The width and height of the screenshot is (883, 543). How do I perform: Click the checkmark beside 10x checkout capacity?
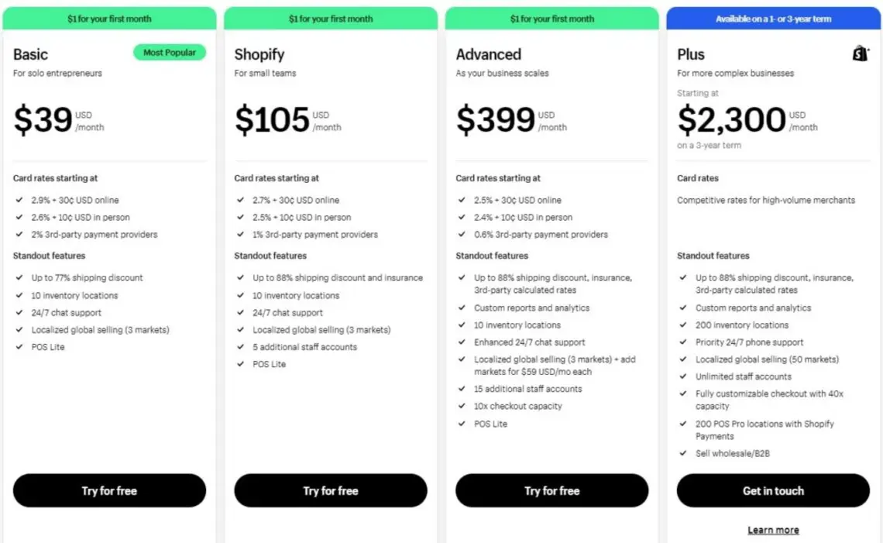click(462, 406)
